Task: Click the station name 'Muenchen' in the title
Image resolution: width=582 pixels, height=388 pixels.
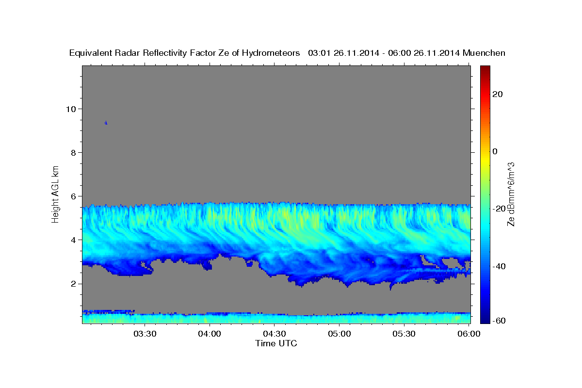Action: pos(484,53)
